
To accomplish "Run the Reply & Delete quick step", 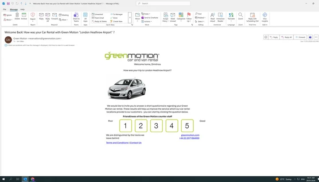I will [x=99, y=21].
